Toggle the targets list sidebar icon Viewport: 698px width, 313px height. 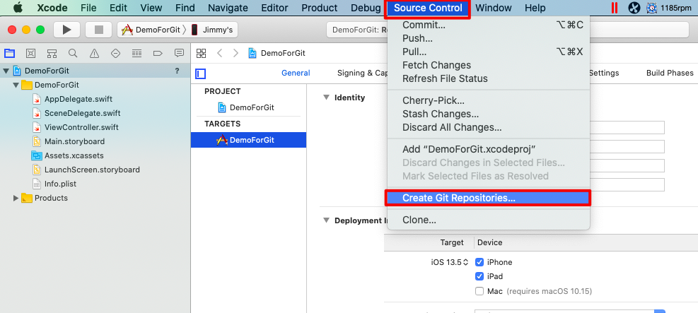pyautogui.click(x=201, y=73)
